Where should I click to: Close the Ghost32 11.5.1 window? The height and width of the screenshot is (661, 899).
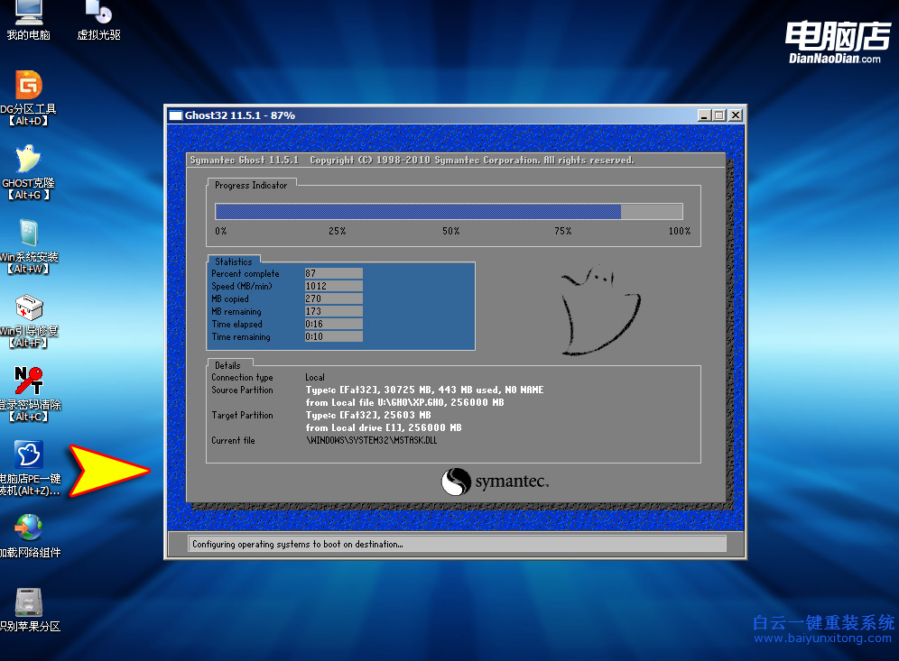tap(736, 115)
